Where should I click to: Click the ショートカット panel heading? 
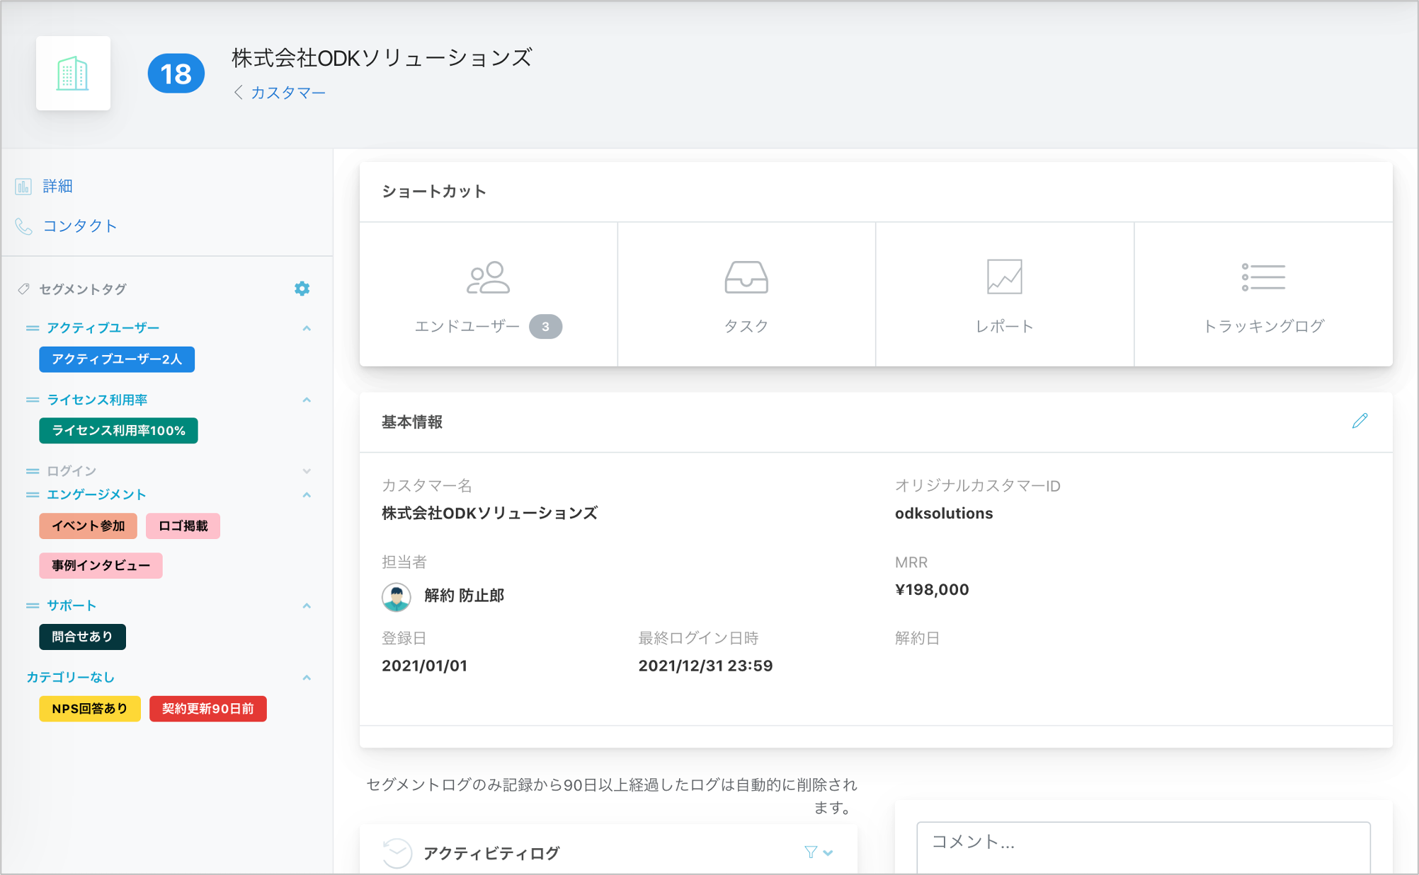[433, 192]
